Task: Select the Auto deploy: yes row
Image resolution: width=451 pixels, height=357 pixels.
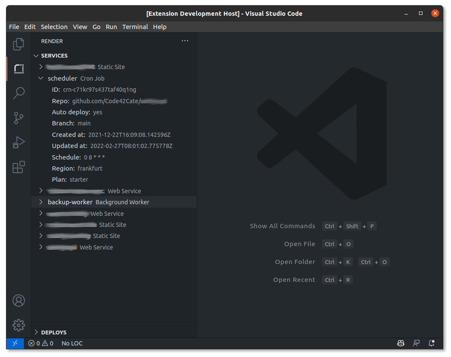Action: point(114,112)
